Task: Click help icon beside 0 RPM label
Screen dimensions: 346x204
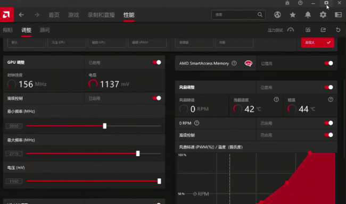Action: [x=196, y=123]
